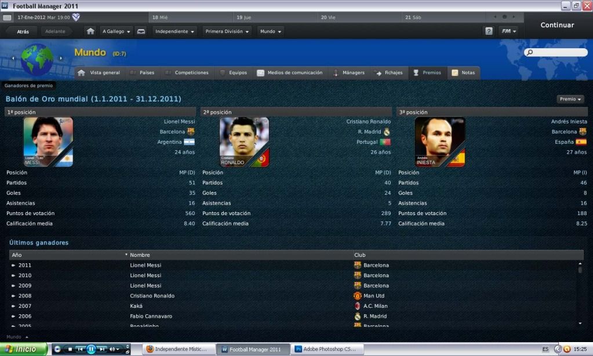
Task: Expand the 2010 winners row
Action: (13, 275)
